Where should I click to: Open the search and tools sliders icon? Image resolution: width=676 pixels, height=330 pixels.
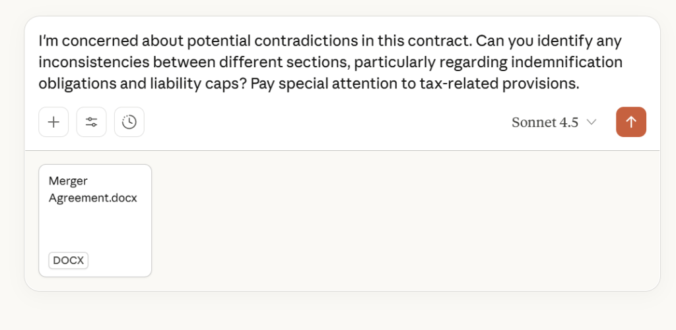coord(91,122)
